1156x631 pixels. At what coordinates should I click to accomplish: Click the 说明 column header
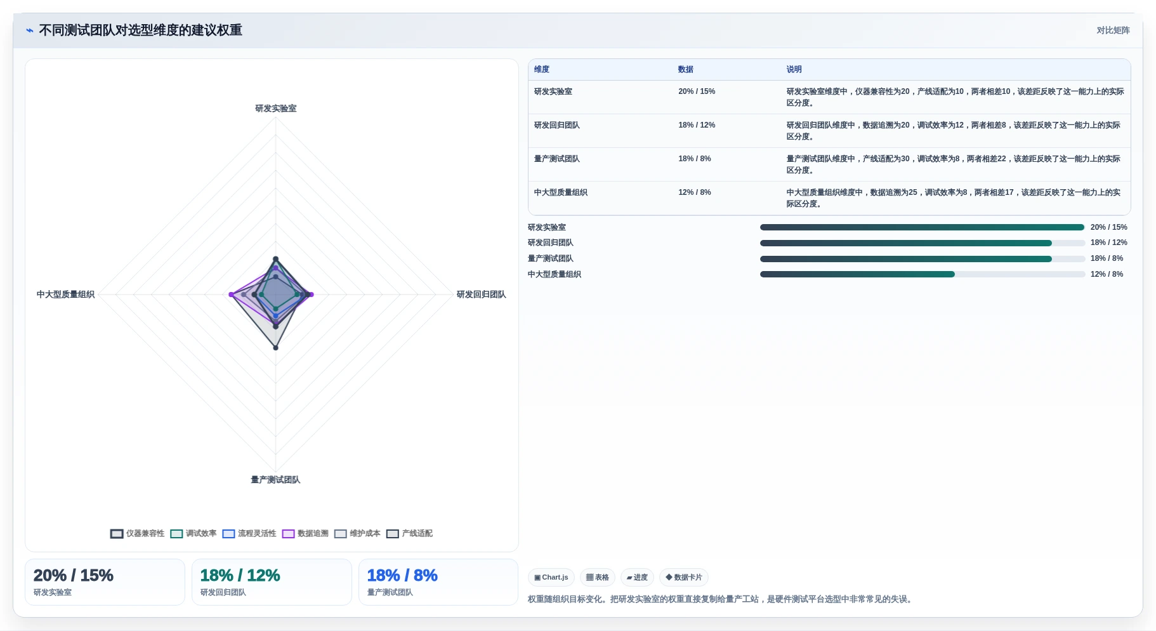click(794, 69)
